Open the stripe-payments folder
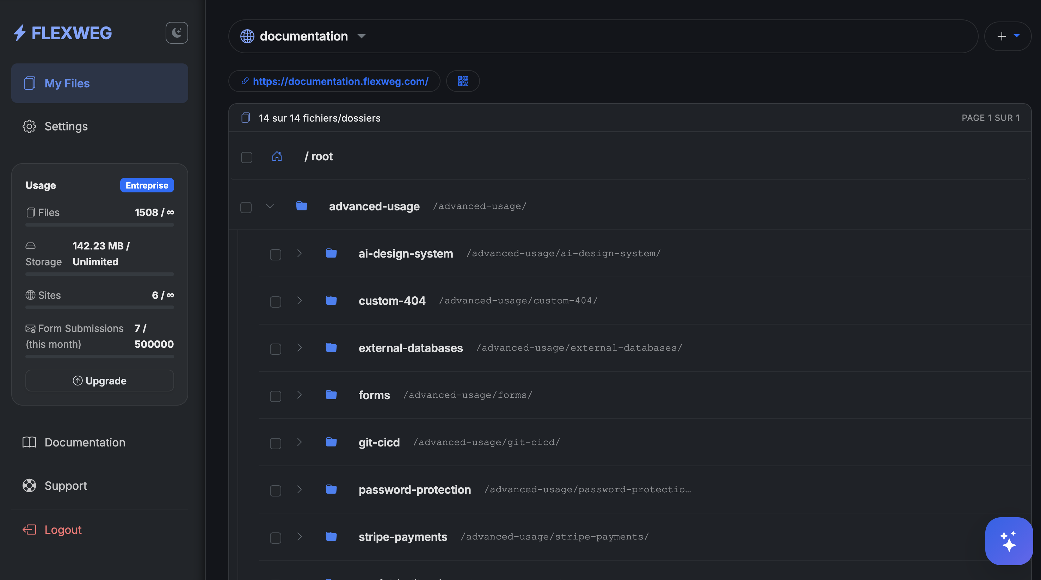The width and height of the screenshot is (1041, 580). [x=403, y=537]
